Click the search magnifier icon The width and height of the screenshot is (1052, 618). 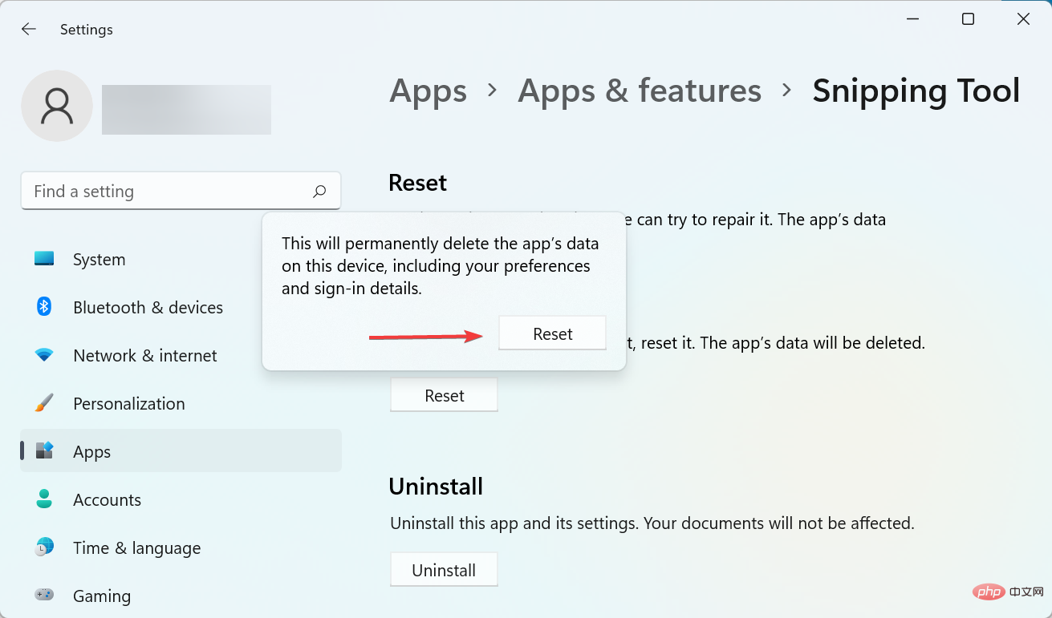click(319, 192)
